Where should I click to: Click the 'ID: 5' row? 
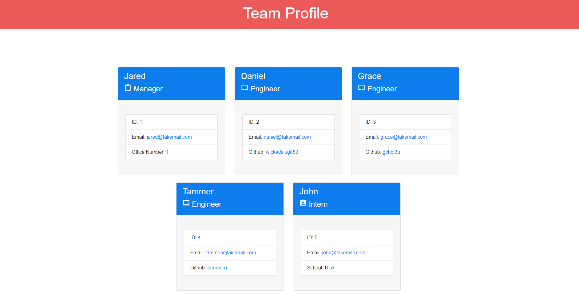point(347,238)
